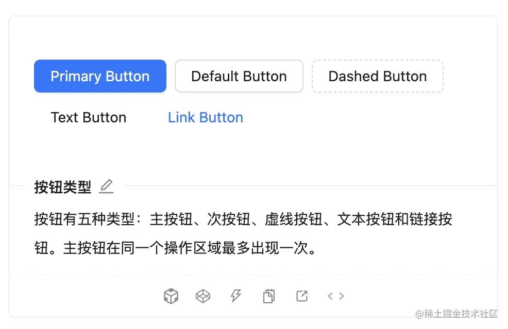Click the 按钮类型 demo title
The height and width of the screenshot is (329, 508).
pyautogui.click(x=63, y=187)
